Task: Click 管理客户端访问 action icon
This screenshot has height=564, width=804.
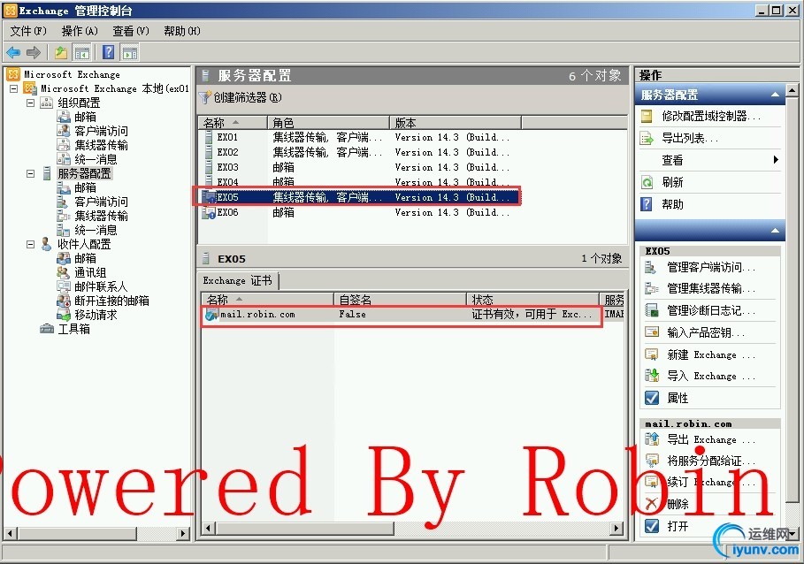Action: 651,267
